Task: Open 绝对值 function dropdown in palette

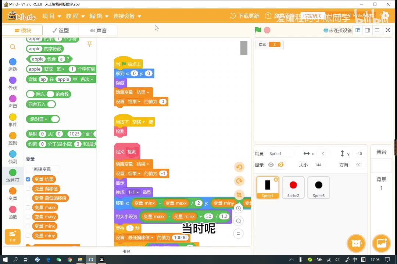Action: [x=39, y=119]
